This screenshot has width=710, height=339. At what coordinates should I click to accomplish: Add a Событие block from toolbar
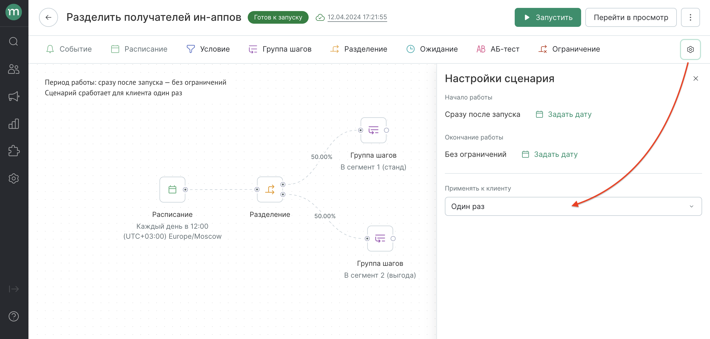coord(69,49)
